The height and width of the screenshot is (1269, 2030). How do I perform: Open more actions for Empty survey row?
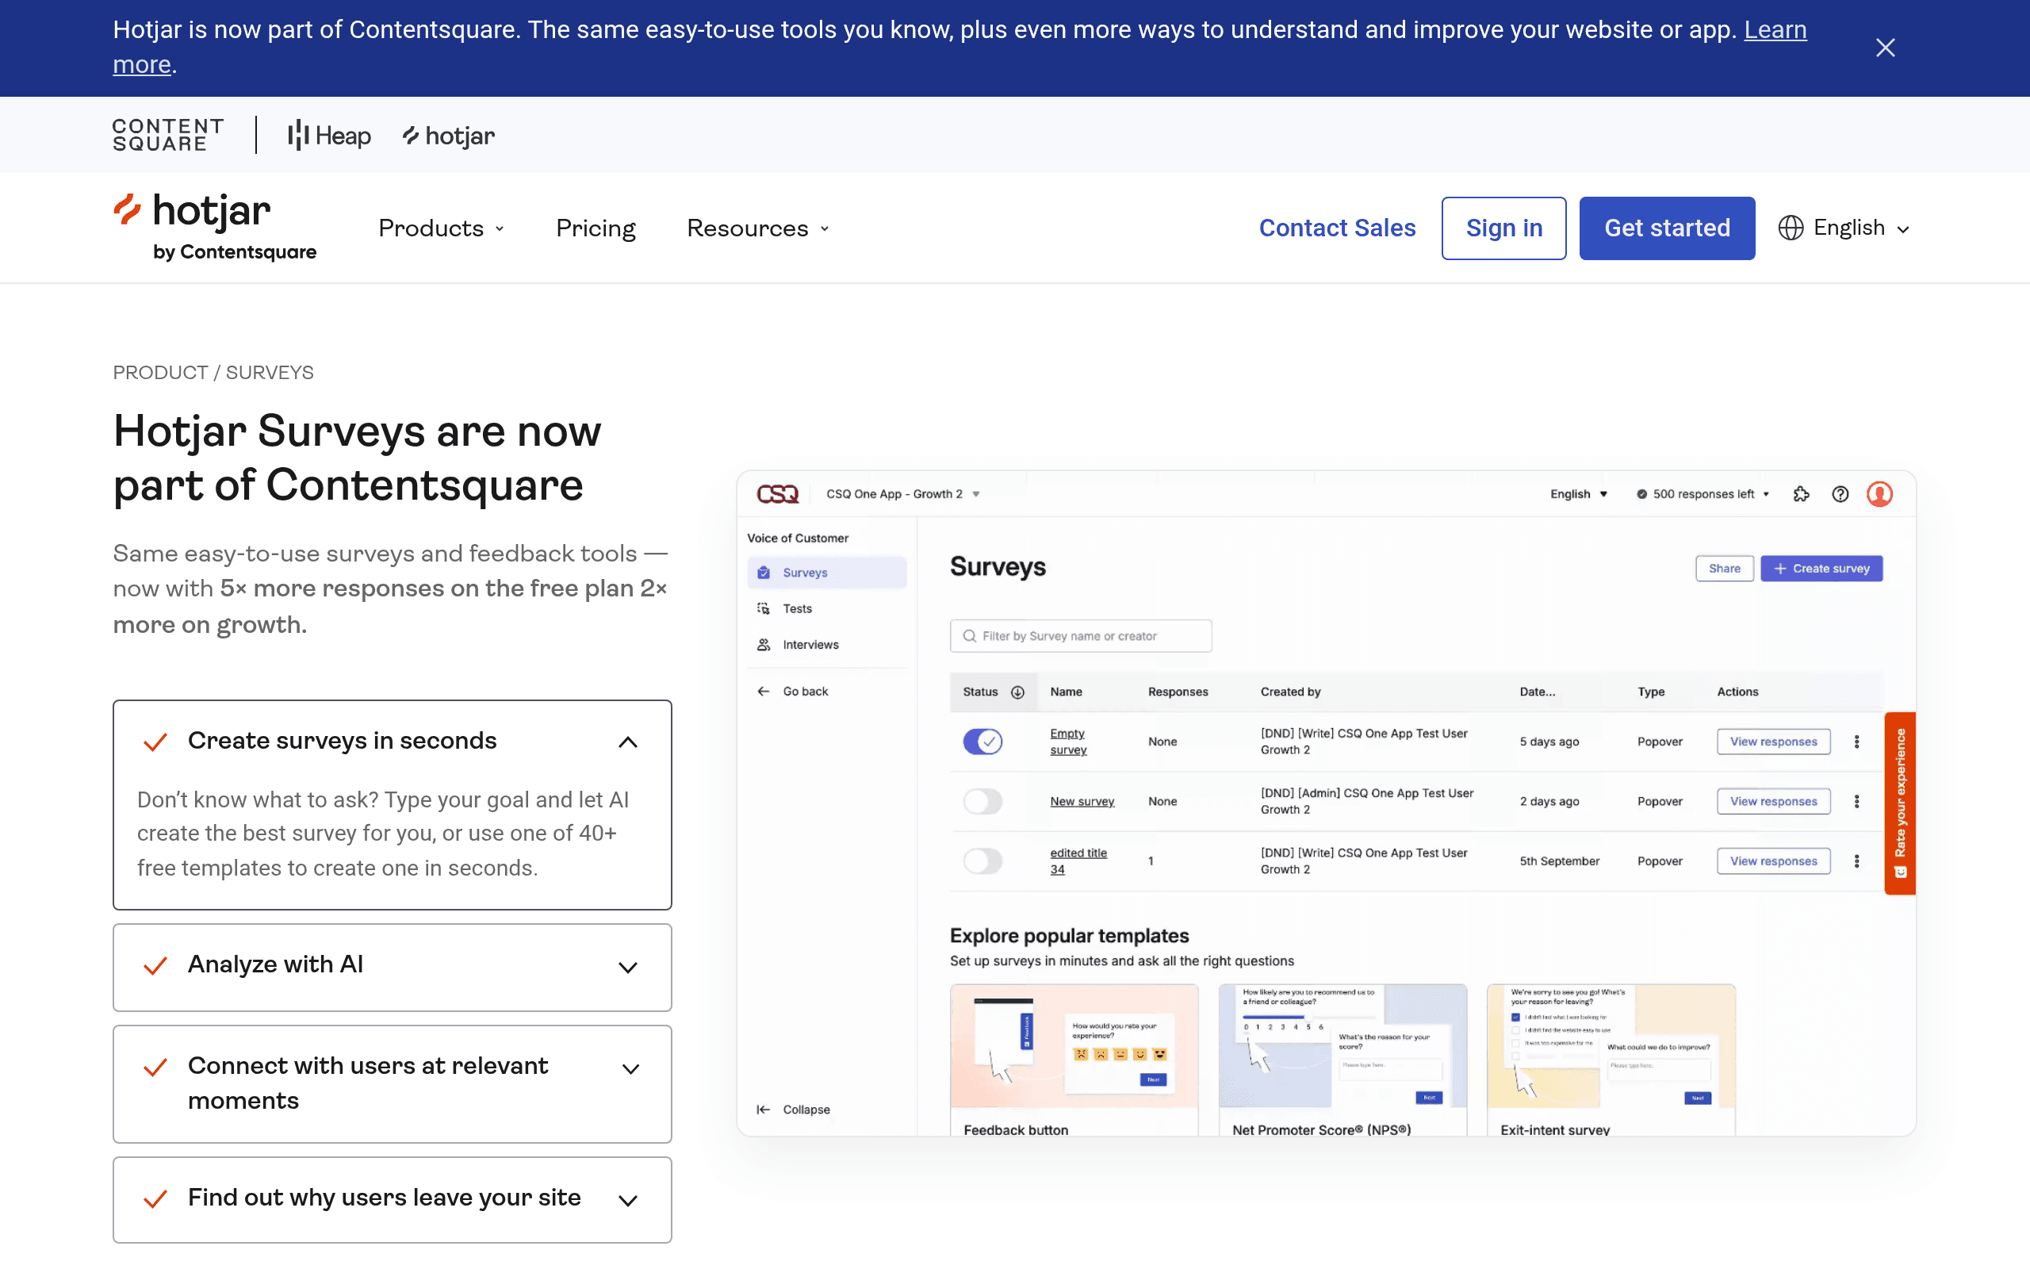click(x=1856, y=742)
